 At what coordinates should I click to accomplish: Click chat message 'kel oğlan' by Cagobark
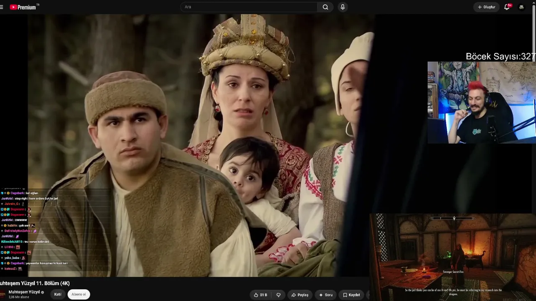click(x=32, y=193)
